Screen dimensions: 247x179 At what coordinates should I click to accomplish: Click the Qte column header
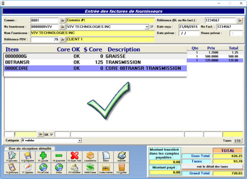click(x=195, y=48)
